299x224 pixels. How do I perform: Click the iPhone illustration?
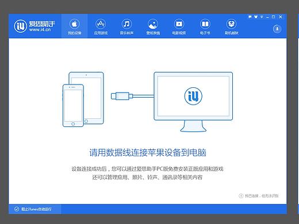pos(73,106)
